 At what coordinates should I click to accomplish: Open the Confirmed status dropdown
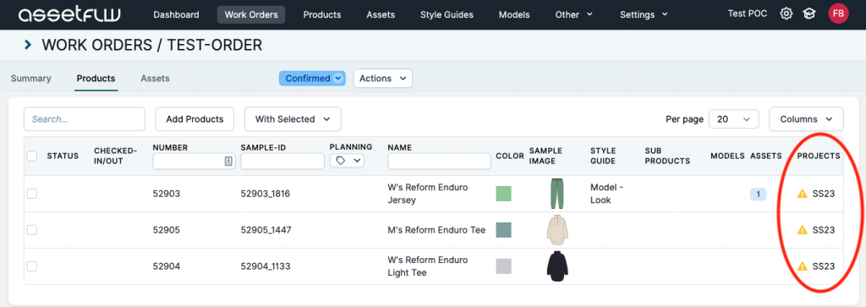point(312,79)
